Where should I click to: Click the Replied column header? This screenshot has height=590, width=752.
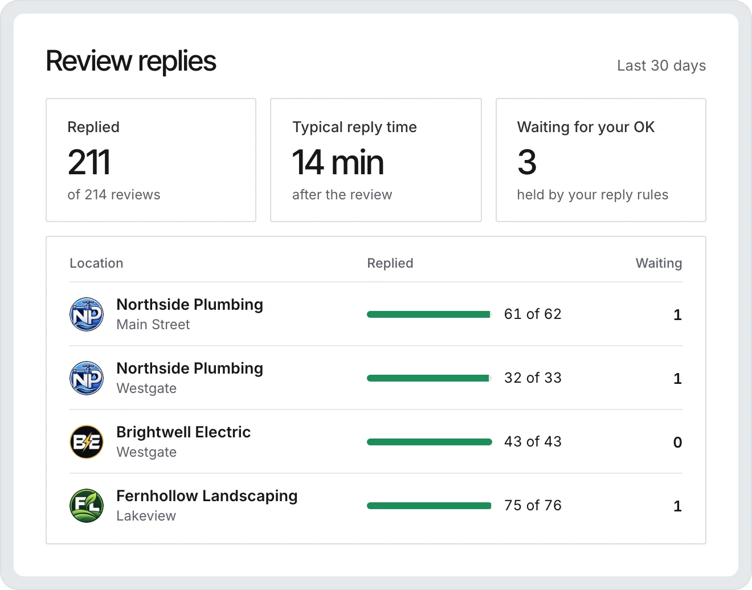click(390, 263)
